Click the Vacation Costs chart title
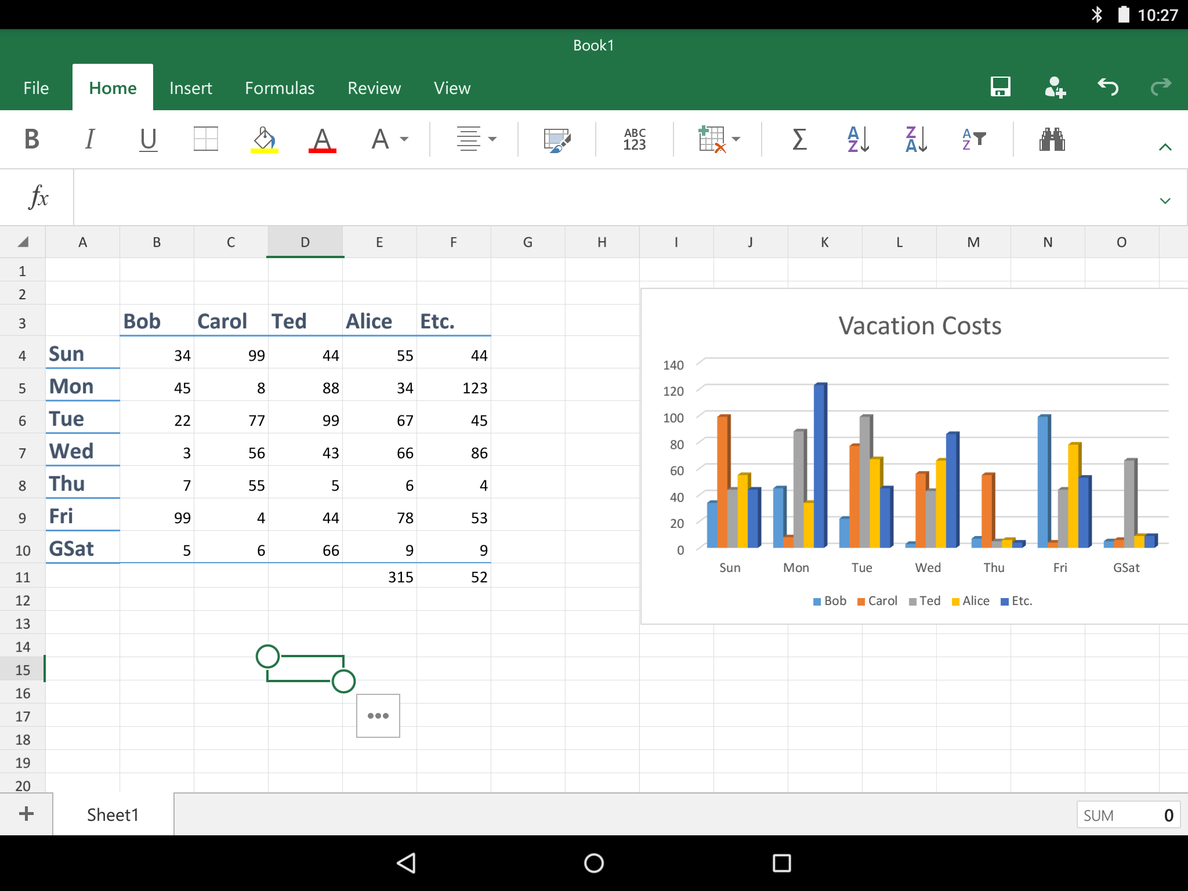The image size is (1188, 891). pos(919,325)
